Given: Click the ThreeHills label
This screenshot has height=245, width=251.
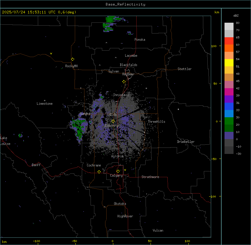Looking at the screenshot, I should click(x=156, y=122).
